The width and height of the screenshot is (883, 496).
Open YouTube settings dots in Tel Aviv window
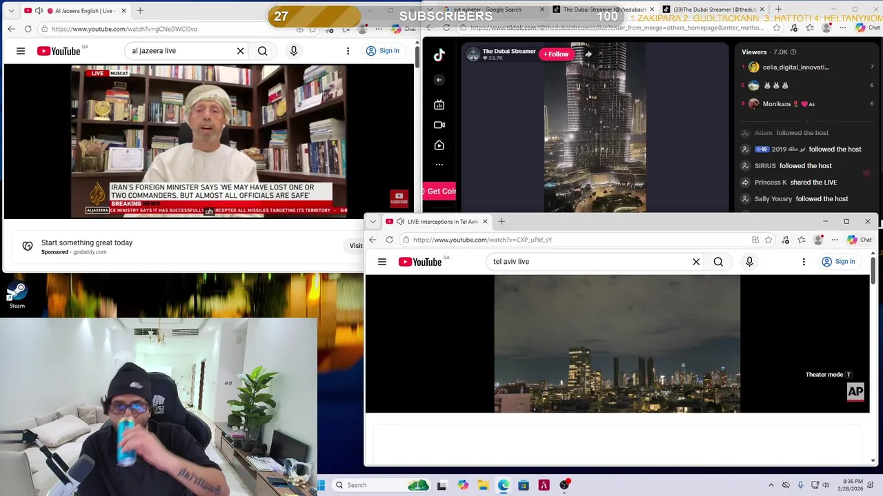[x=804, y=262]
